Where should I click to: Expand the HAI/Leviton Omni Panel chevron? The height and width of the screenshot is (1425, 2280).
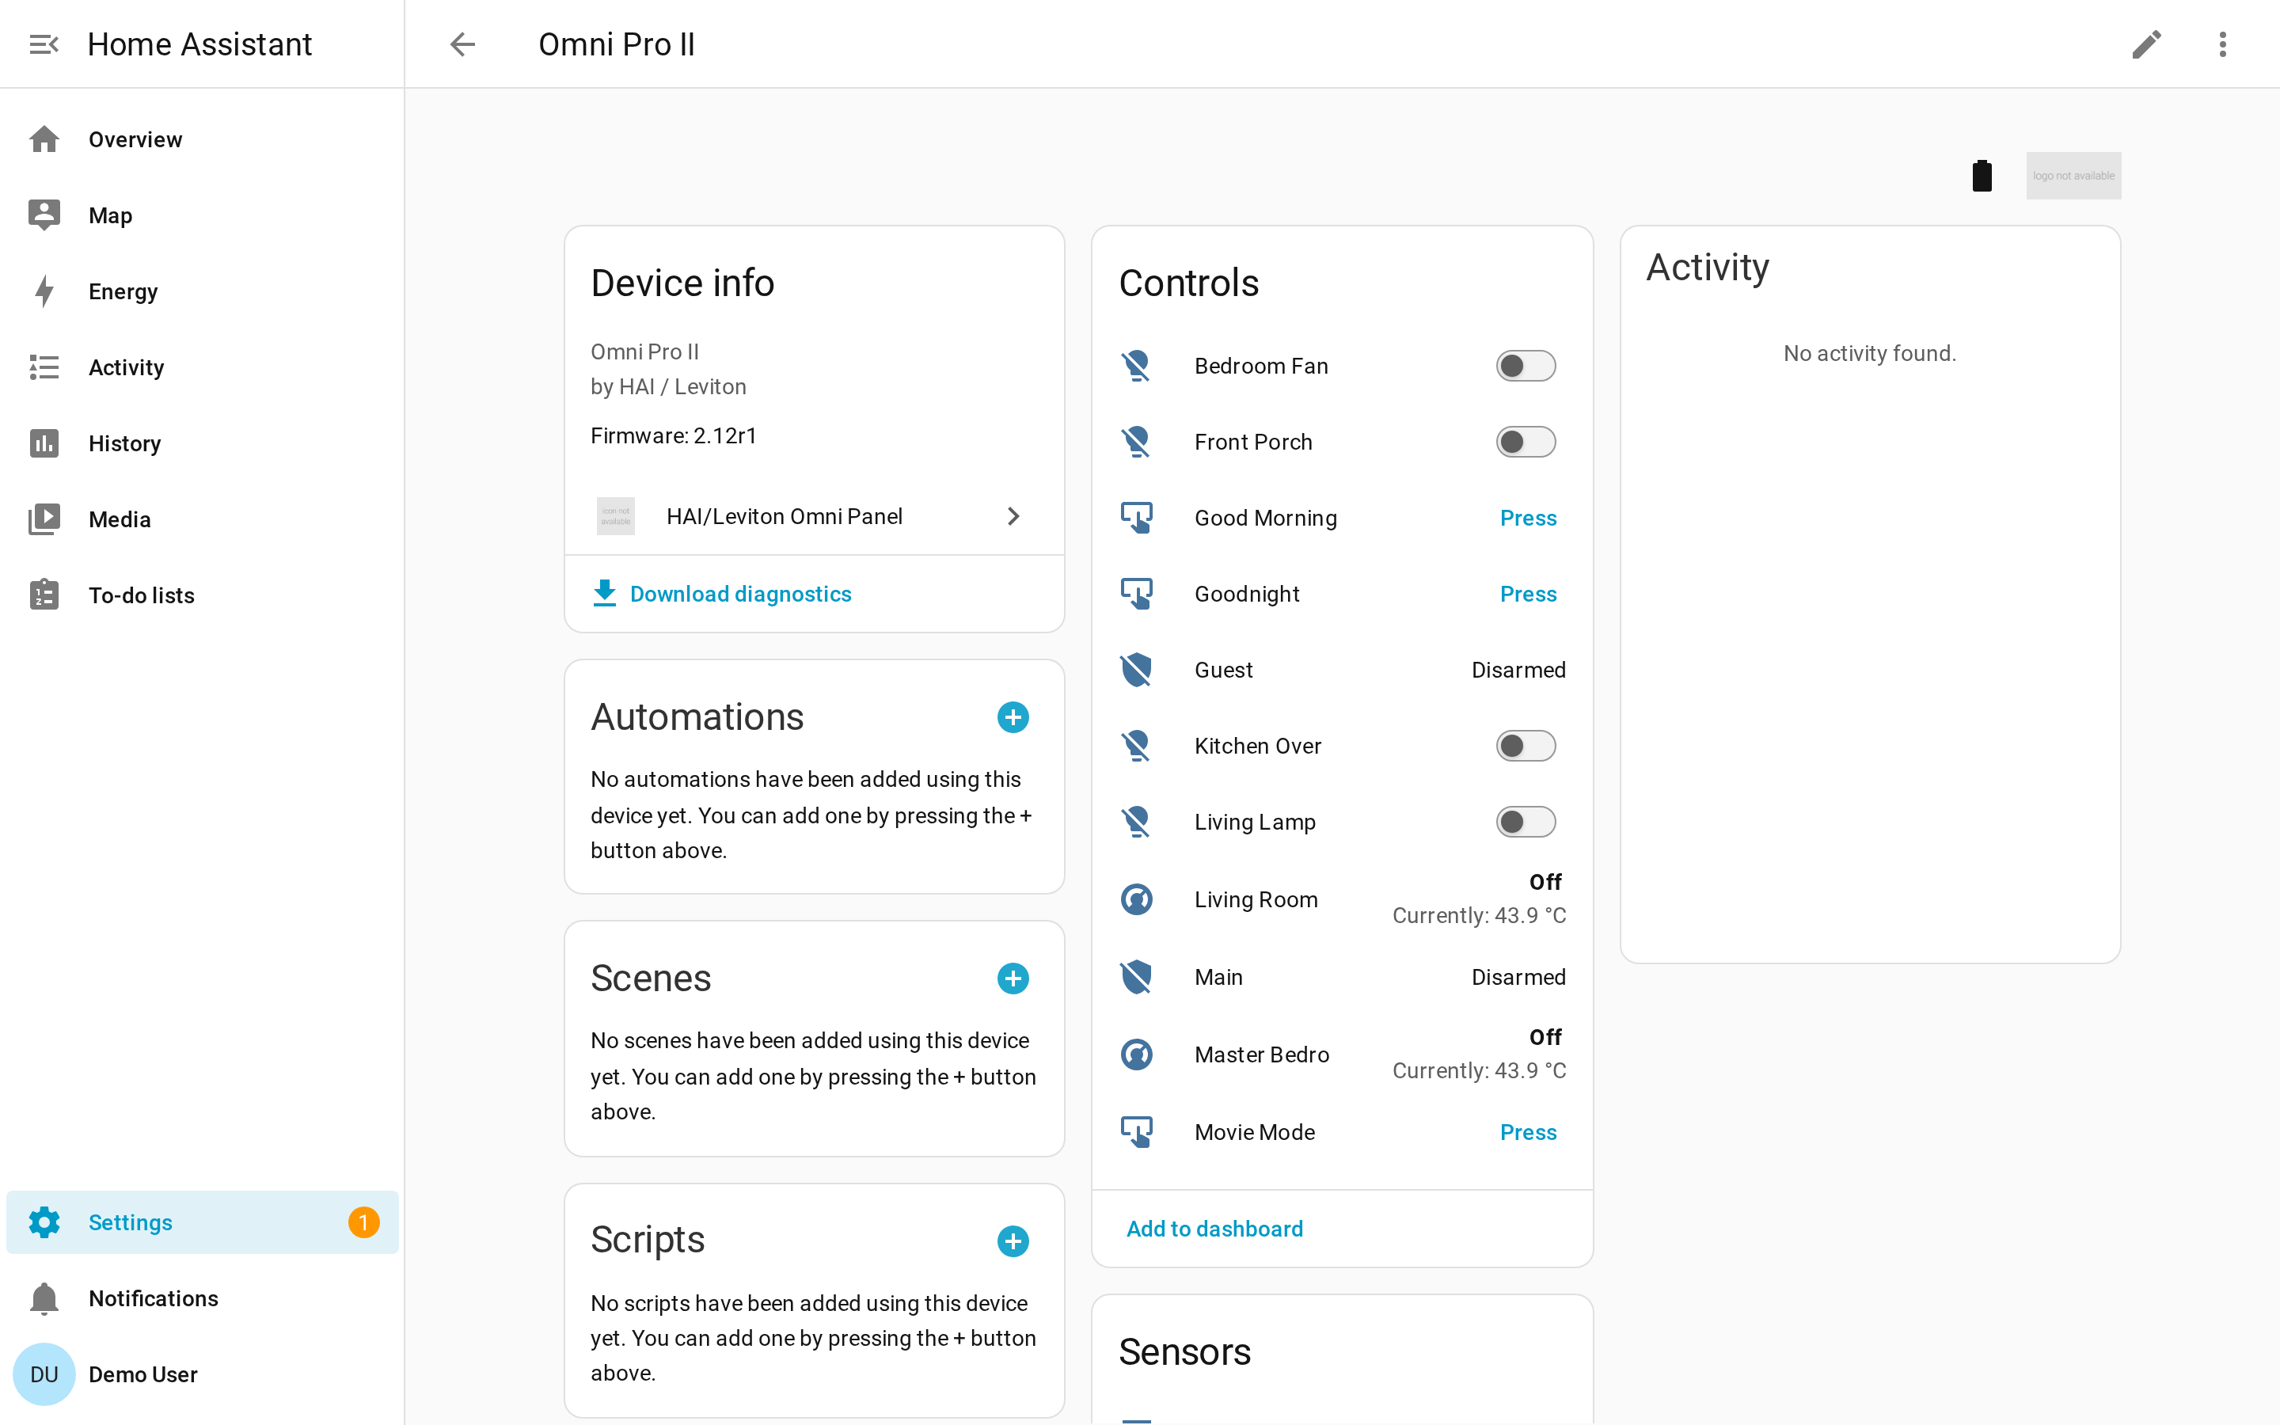[1013, 516]
